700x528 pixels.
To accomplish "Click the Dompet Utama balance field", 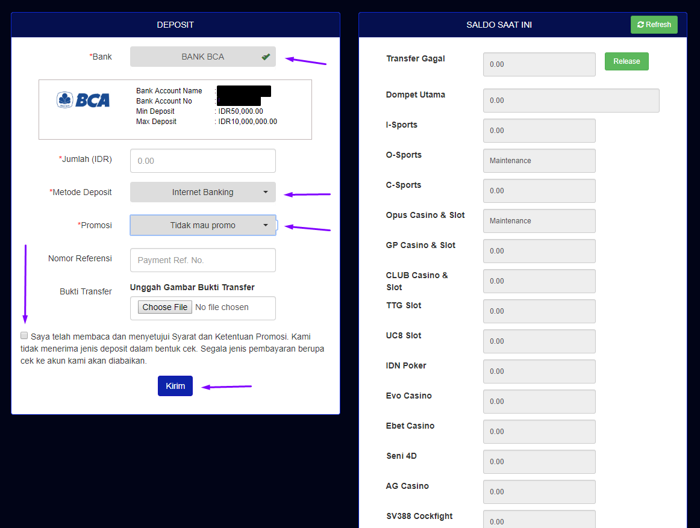I will click(x=571, y=101).
